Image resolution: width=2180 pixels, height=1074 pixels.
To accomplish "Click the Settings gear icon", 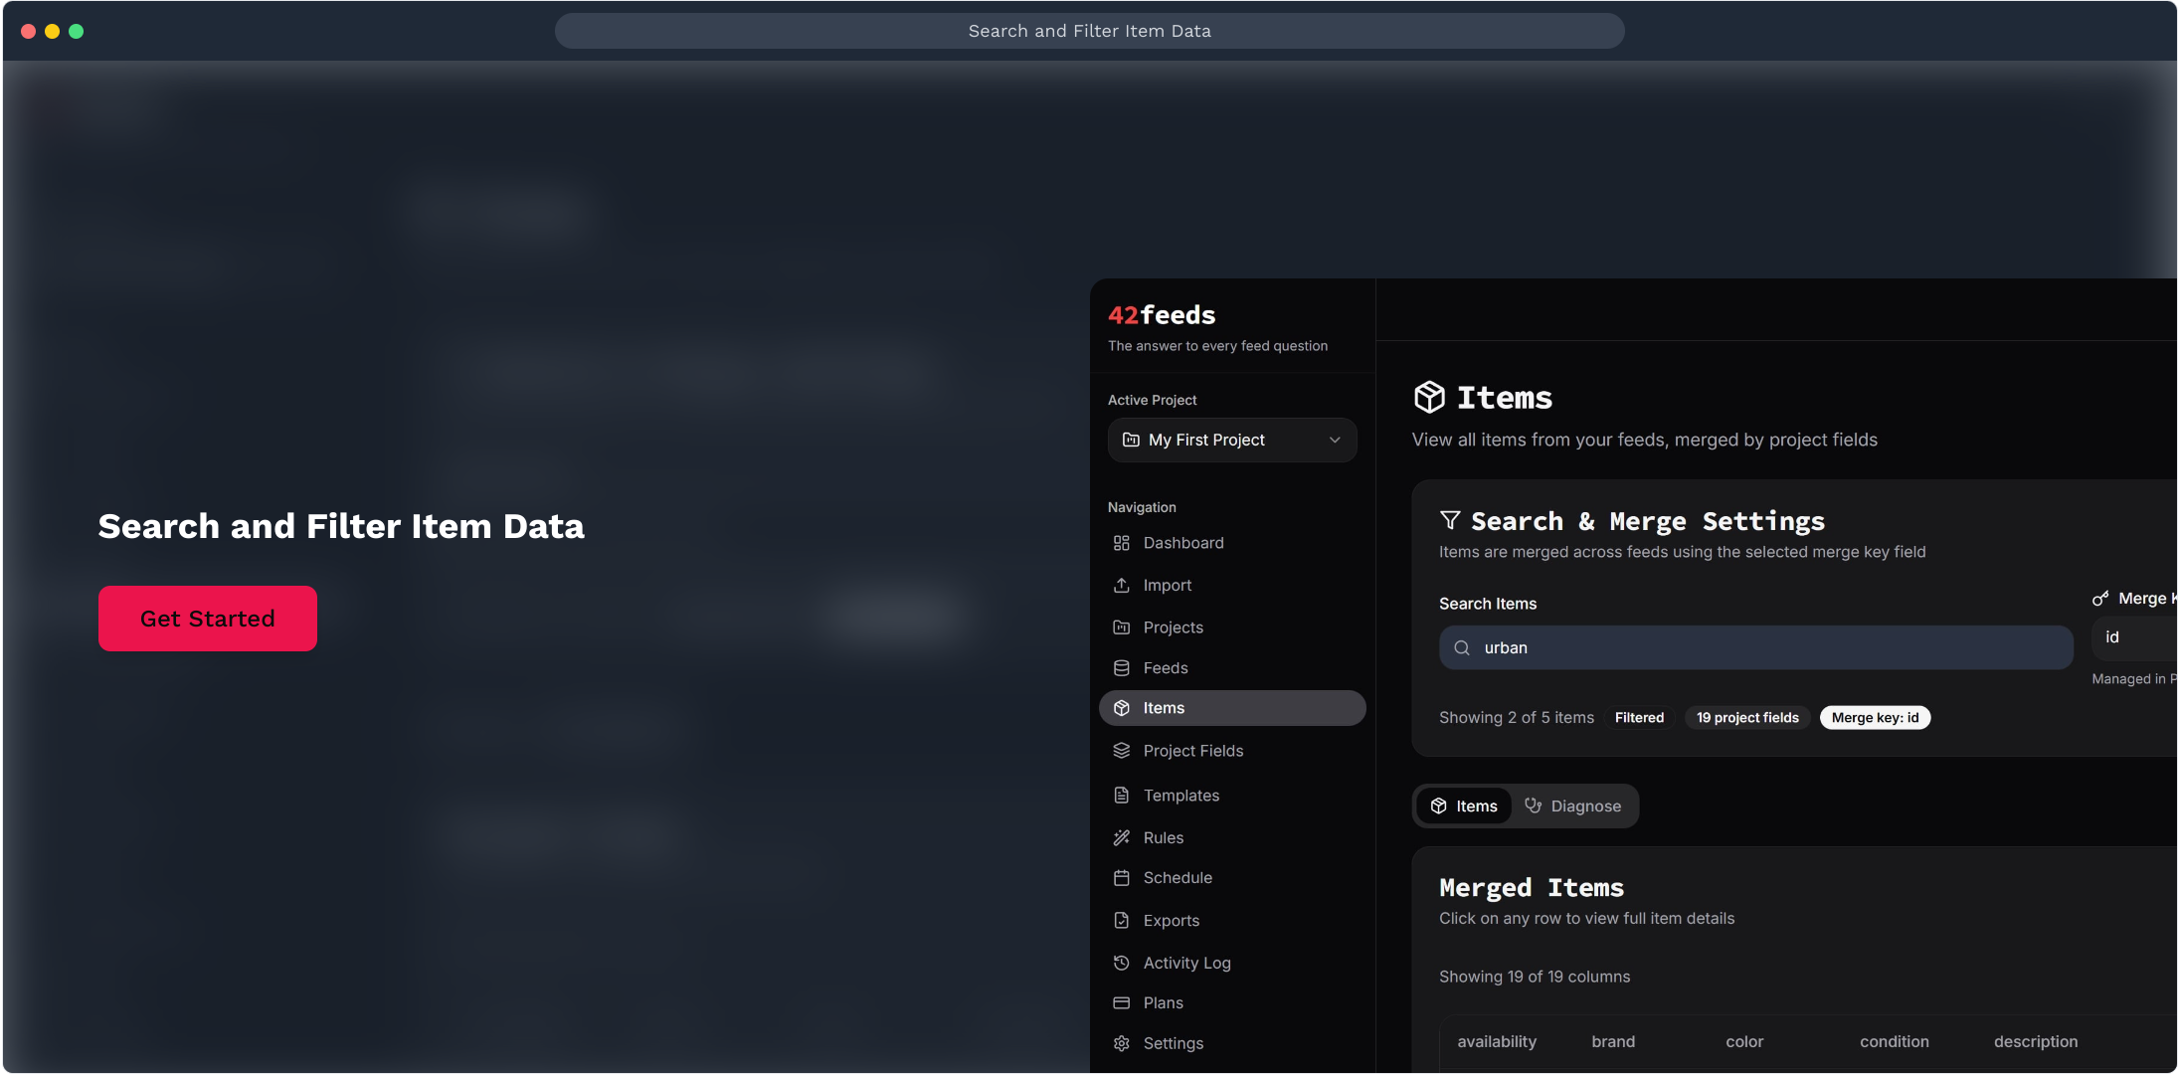I will point(1121,1043).
